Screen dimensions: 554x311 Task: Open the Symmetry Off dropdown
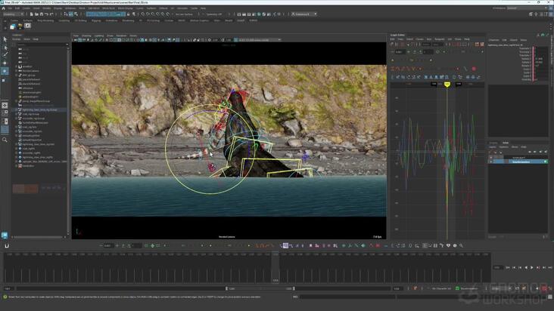tap(214, 14)
